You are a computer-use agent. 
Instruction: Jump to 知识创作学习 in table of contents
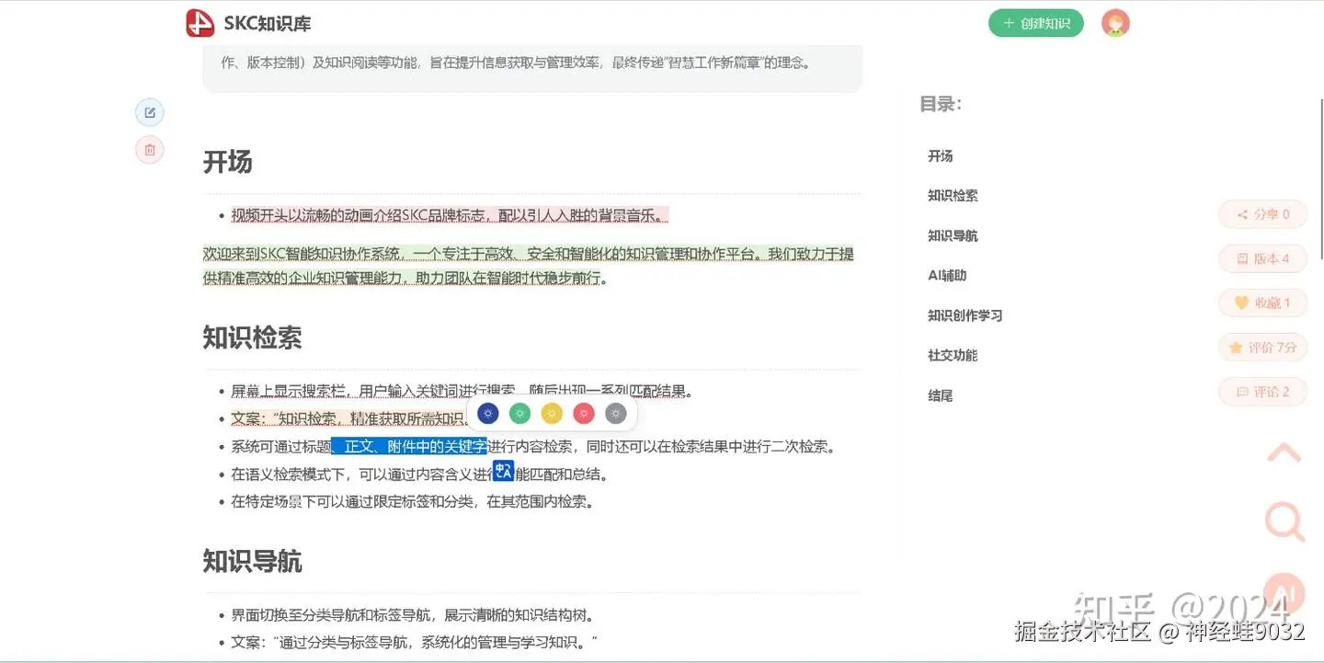965,315
